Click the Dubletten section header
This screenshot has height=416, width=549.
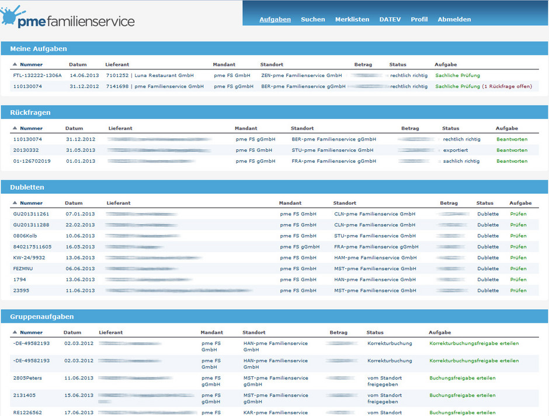[274, 187]
